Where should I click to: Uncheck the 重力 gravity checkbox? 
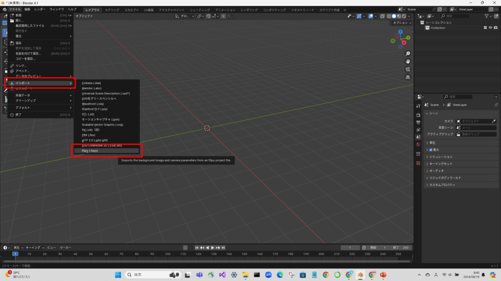(431, 150)
